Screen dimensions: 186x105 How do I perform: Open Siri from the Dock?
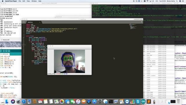13,101
